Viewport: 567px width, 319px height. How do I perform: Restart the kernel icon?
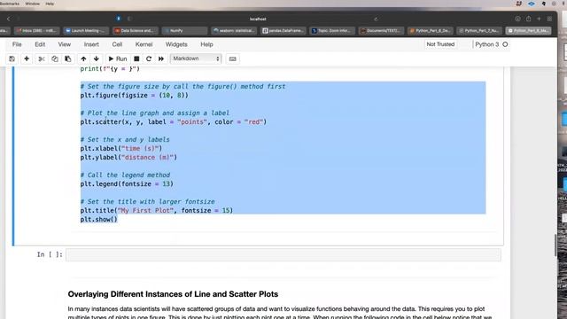[x=149, y=58]
